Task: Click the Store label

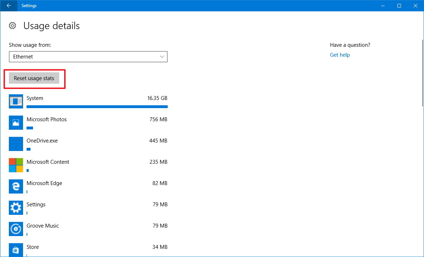Action: point(33,247)
